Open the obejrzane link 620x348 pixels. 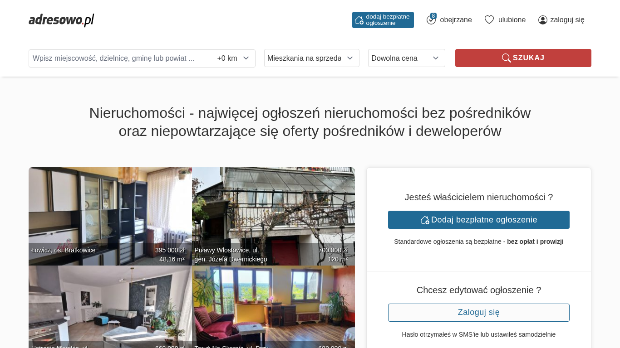tap(456, 20)
